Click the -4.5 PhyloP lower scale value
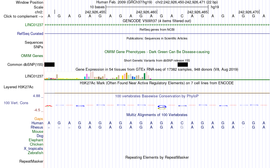The height and width of the screenshot is (168, 270). click(37, 110)
